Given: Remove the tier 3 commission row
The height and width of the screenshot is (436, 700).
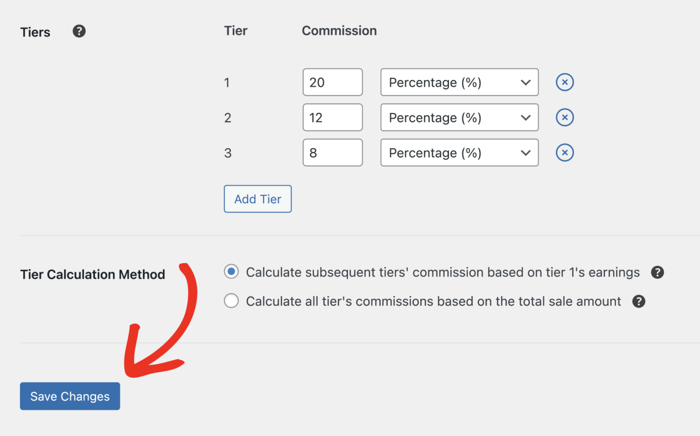Looking at the screenshot, I should (x=565, y=153).
